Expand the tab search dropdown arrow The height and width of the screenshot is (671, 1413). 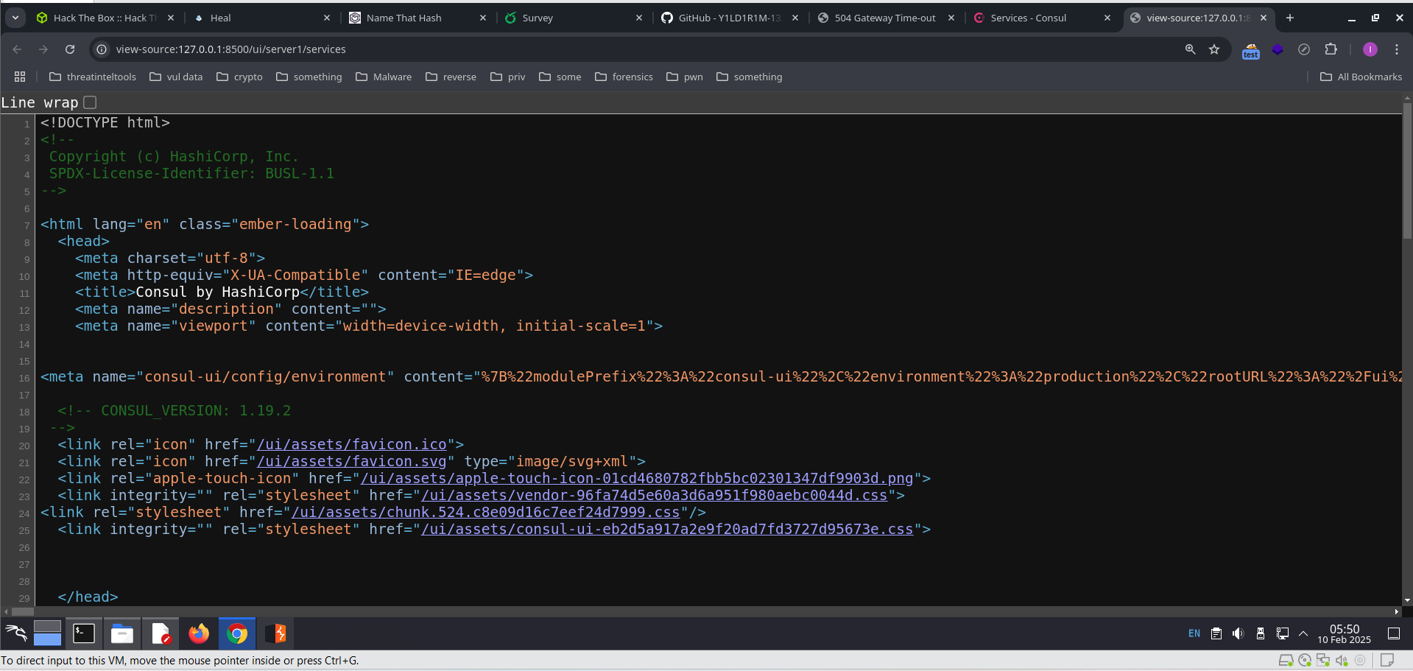point(15,18)
